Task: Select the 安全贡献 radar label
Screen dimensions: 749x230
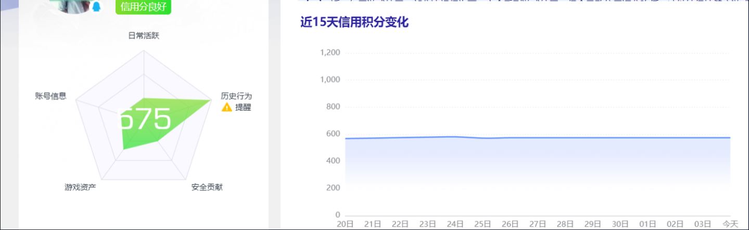Action: [x=207, y=187]
